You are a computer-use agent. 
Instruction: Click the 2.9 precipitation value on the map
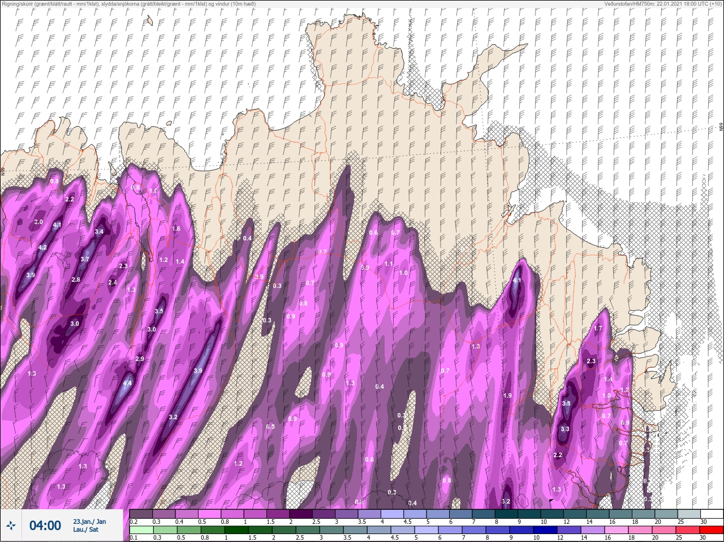coord(140,359)
